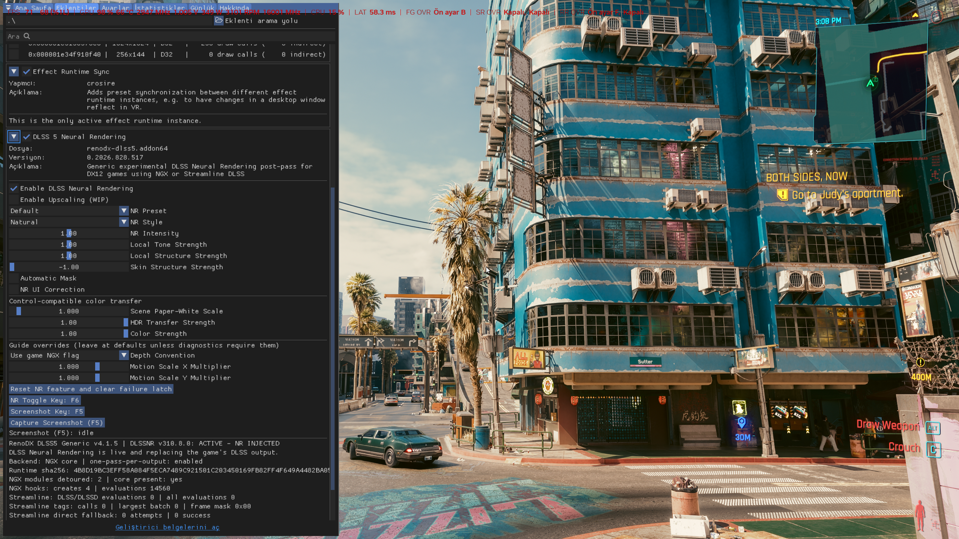The image size is (959, 539).
Task: Toggle checkbox for the 0x000001e34f910f40 depth buffer row
Action: (x=14, y=54)
